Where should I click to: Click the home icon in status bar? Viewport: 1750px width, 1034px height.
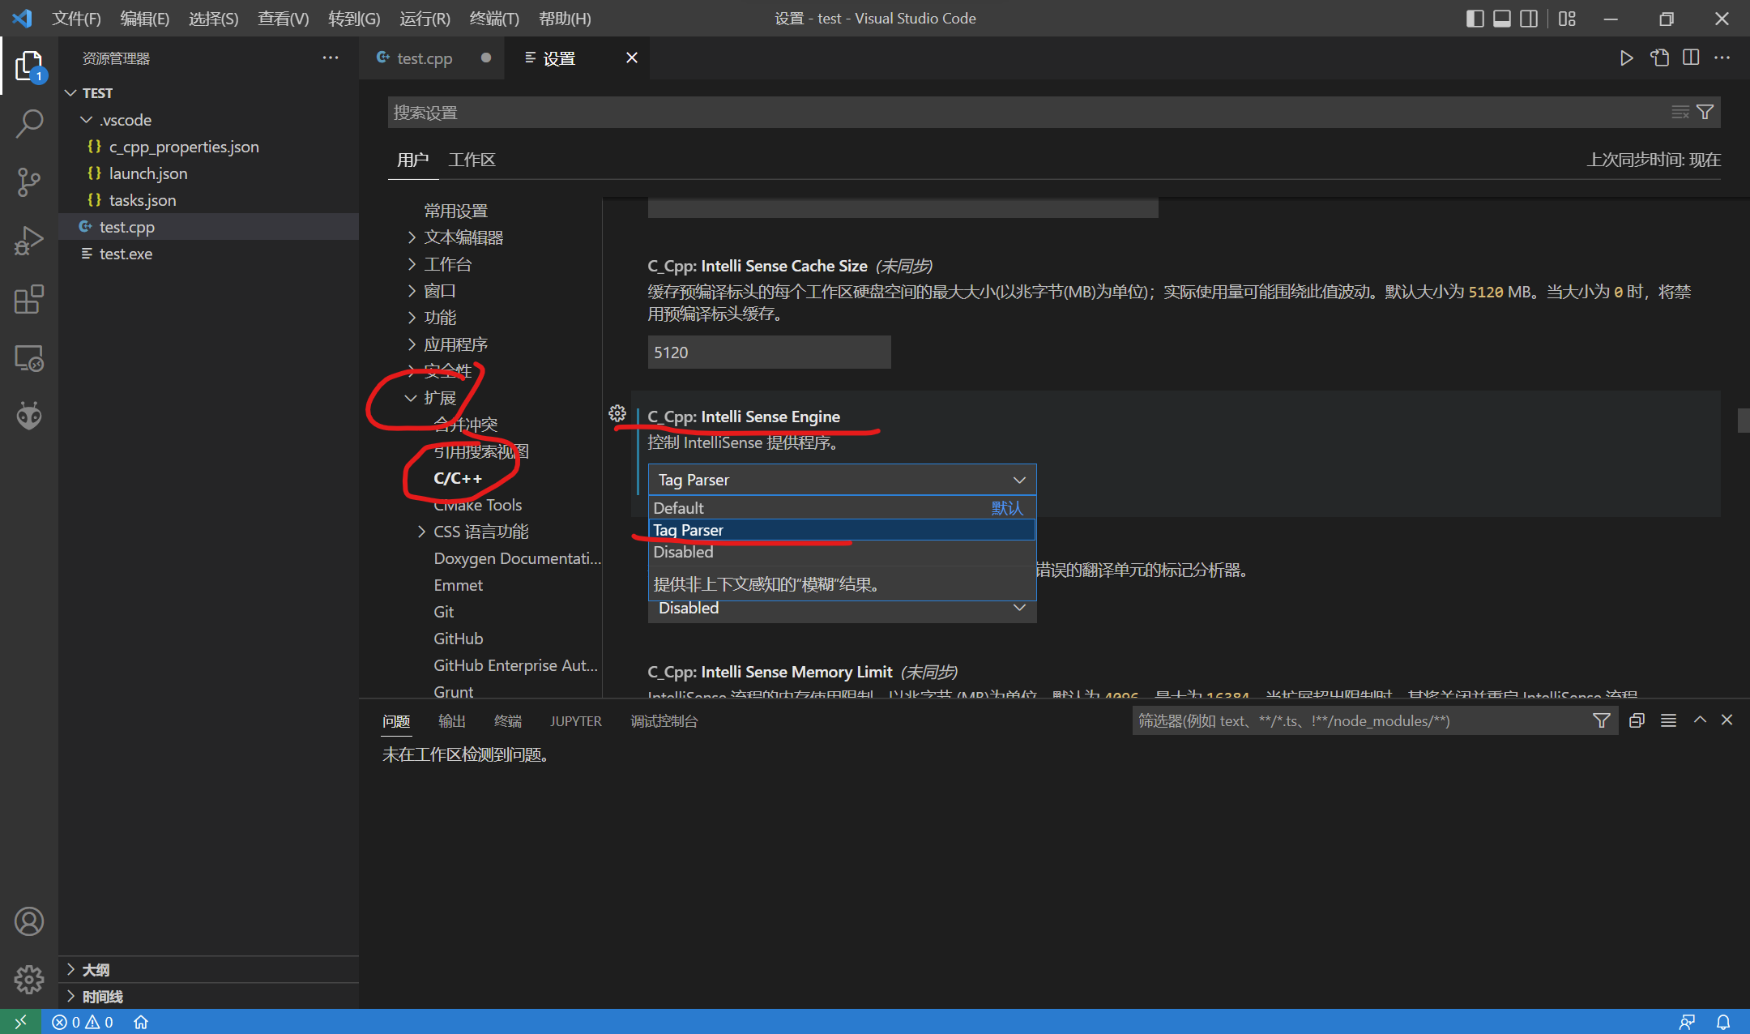141,1022
